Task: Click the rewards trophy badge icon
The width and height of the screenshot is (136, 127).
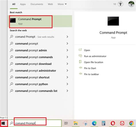Action: [x=121, y=4]
